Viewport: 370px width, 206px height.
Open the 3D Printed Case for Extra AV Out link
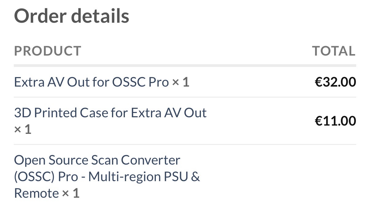click(110, 113)
